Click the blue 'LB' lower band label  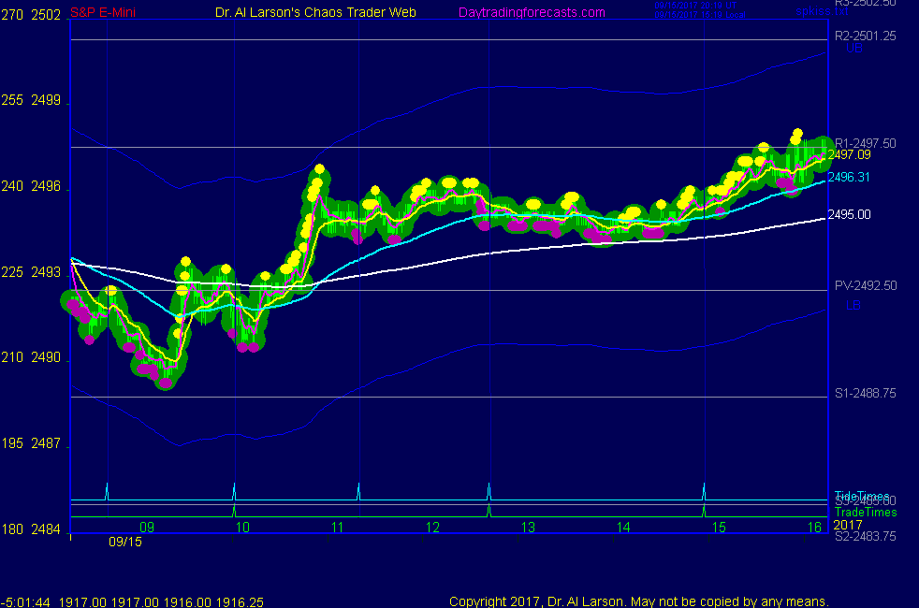point(853,305)
